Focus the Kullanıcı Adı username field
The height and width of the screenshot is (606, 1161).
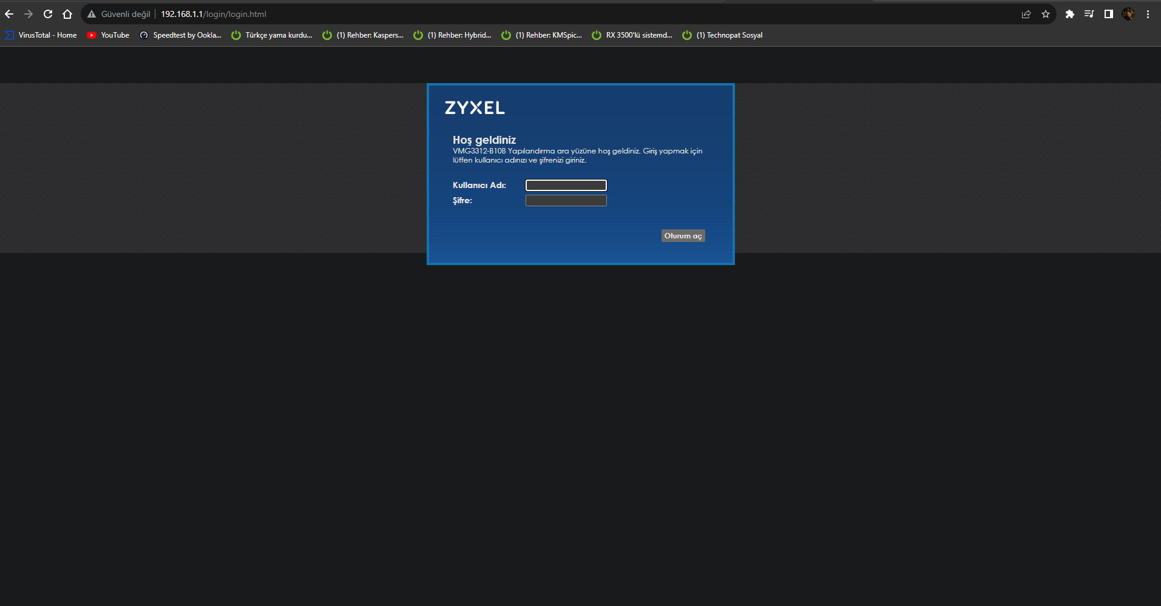point(566,185)
